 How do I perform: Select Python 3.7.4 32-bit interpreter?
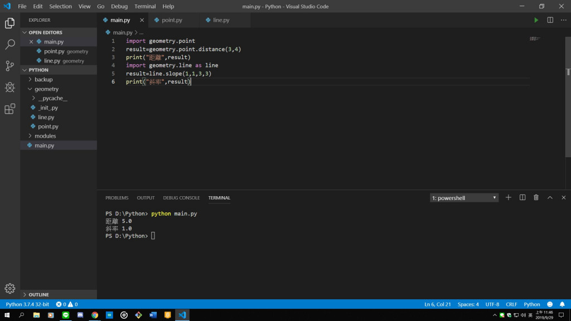[x=27, y=304]
